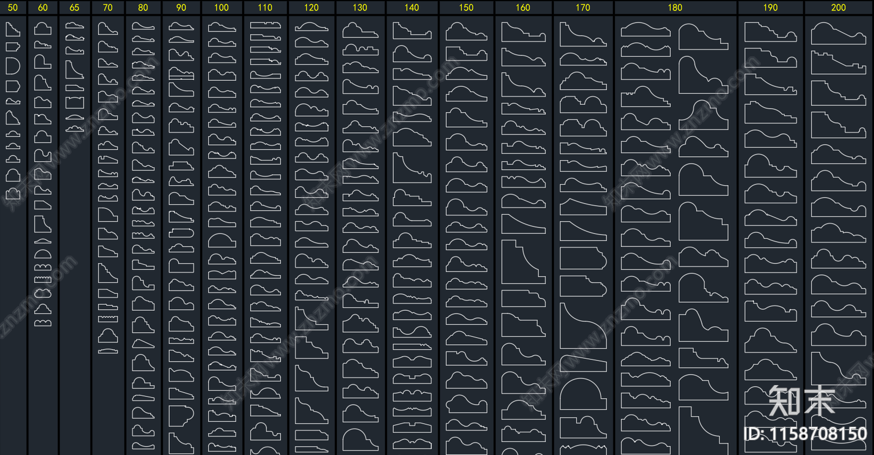Select the tall concave cove profile in column 140
Viewport: 874px width, 455px height.
coord(411,168)
